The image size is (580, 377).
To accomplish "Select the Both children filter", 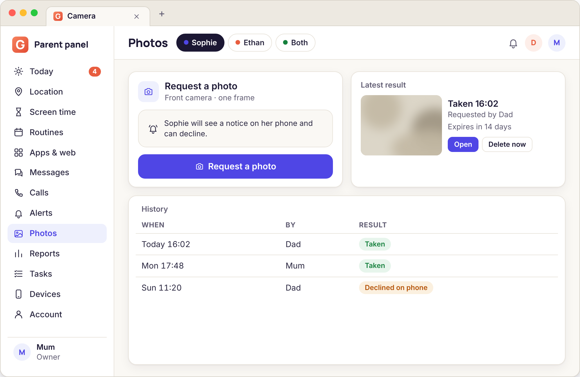I will tap(296, 43).
